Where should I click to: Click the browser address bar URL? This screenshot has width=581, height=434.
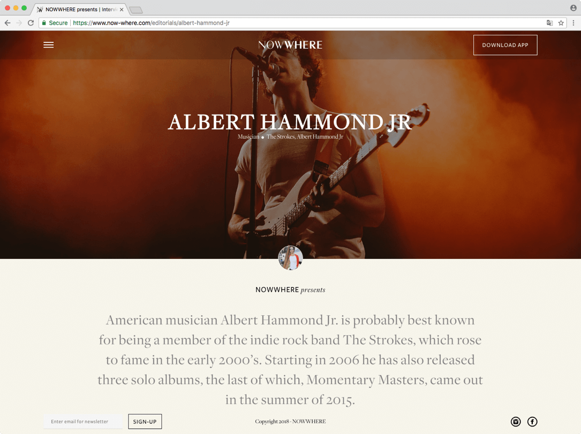point(151,23)
